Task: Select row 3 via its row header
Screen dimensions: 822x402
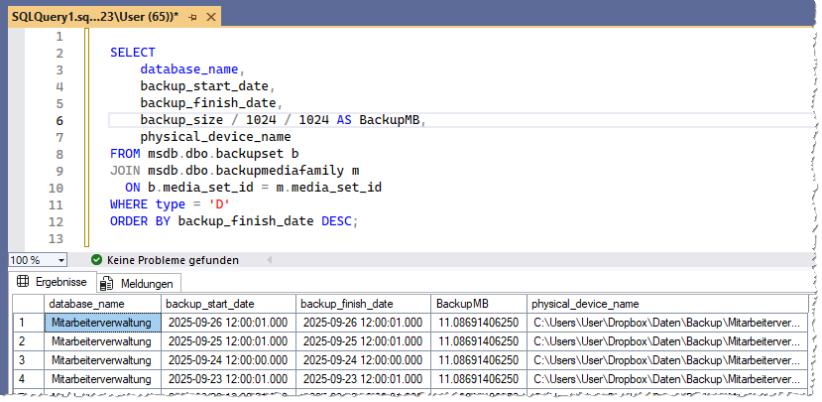Action: coord(20,360)
